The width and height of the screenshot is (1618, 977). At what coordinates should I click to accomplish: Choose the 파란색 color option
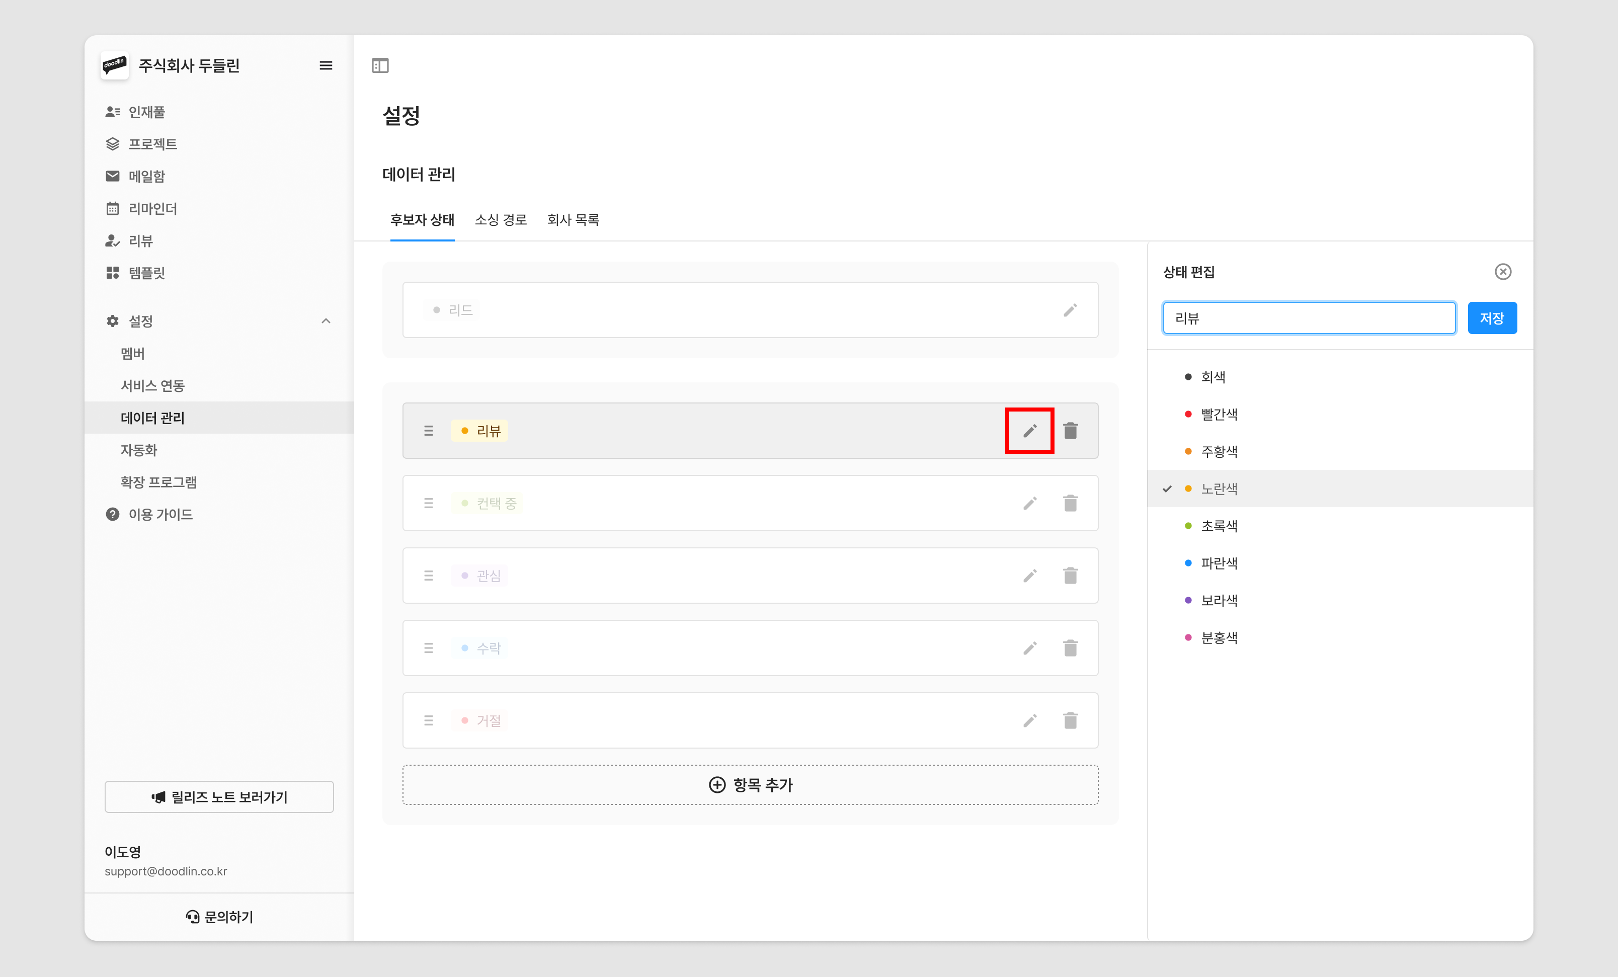point(1219,563)
